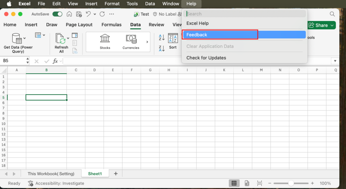This screenshot has height=189, width=346.
Task: Add a new sheet with plus button
Action: (116, 174)
